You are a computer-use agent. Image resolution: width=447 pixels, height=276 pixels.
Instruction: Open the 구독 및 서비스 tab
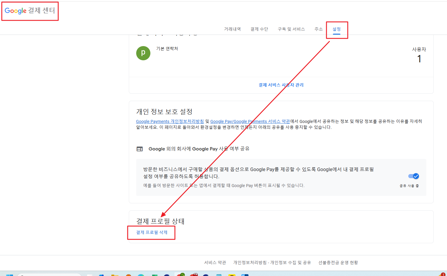(291, 29)
